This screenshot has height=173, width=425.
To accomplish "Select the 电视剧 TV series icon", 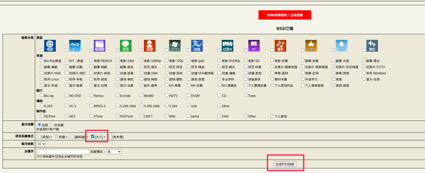I will (99, 46).
